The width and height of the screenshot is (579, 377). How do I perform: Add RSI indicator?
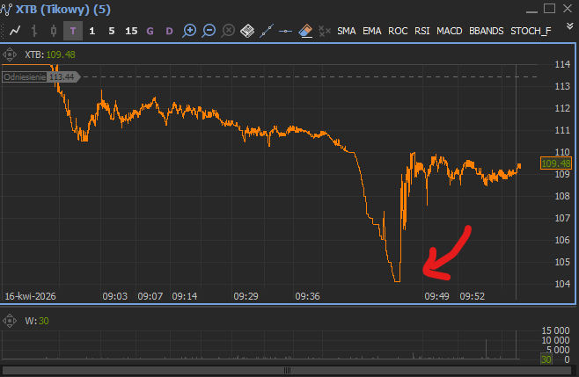[x=422, y=31]
